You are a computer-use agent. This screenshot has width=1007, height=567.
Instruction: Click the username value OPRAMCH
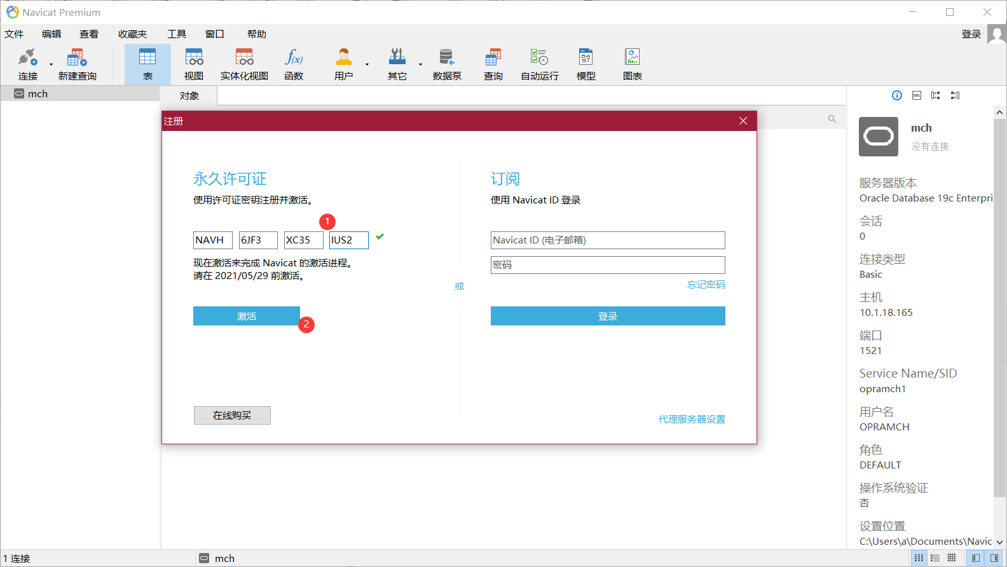(884, 427)
